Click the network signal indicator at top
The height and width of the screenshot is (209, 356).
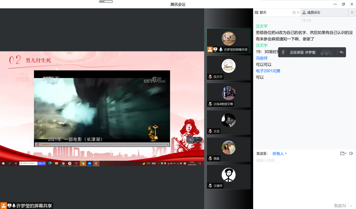pyautogui.click(x=106, y=2)
